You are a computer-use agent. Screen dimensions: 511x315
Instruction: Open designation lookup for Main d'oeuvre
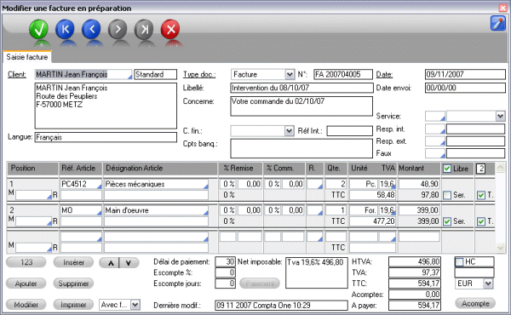pos(205,213)
